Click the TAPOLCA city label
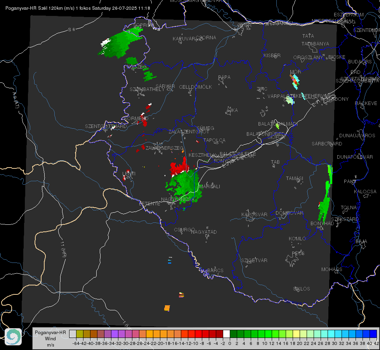 click(214, 140)
